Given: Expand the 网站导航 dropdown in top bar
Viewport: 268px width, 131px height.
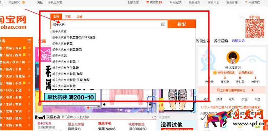Looking at the screenshot, I should coord(252,3).
